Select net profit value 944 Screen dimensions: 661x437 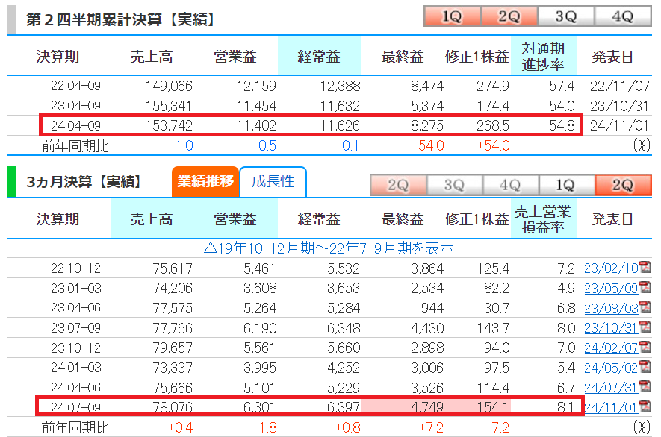coord(432,308)
